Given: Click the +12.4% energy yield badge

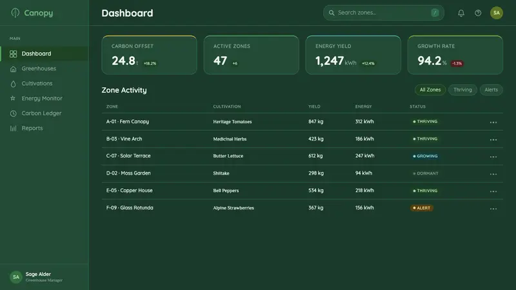Looking at the screenshot, I should point(368,63).
